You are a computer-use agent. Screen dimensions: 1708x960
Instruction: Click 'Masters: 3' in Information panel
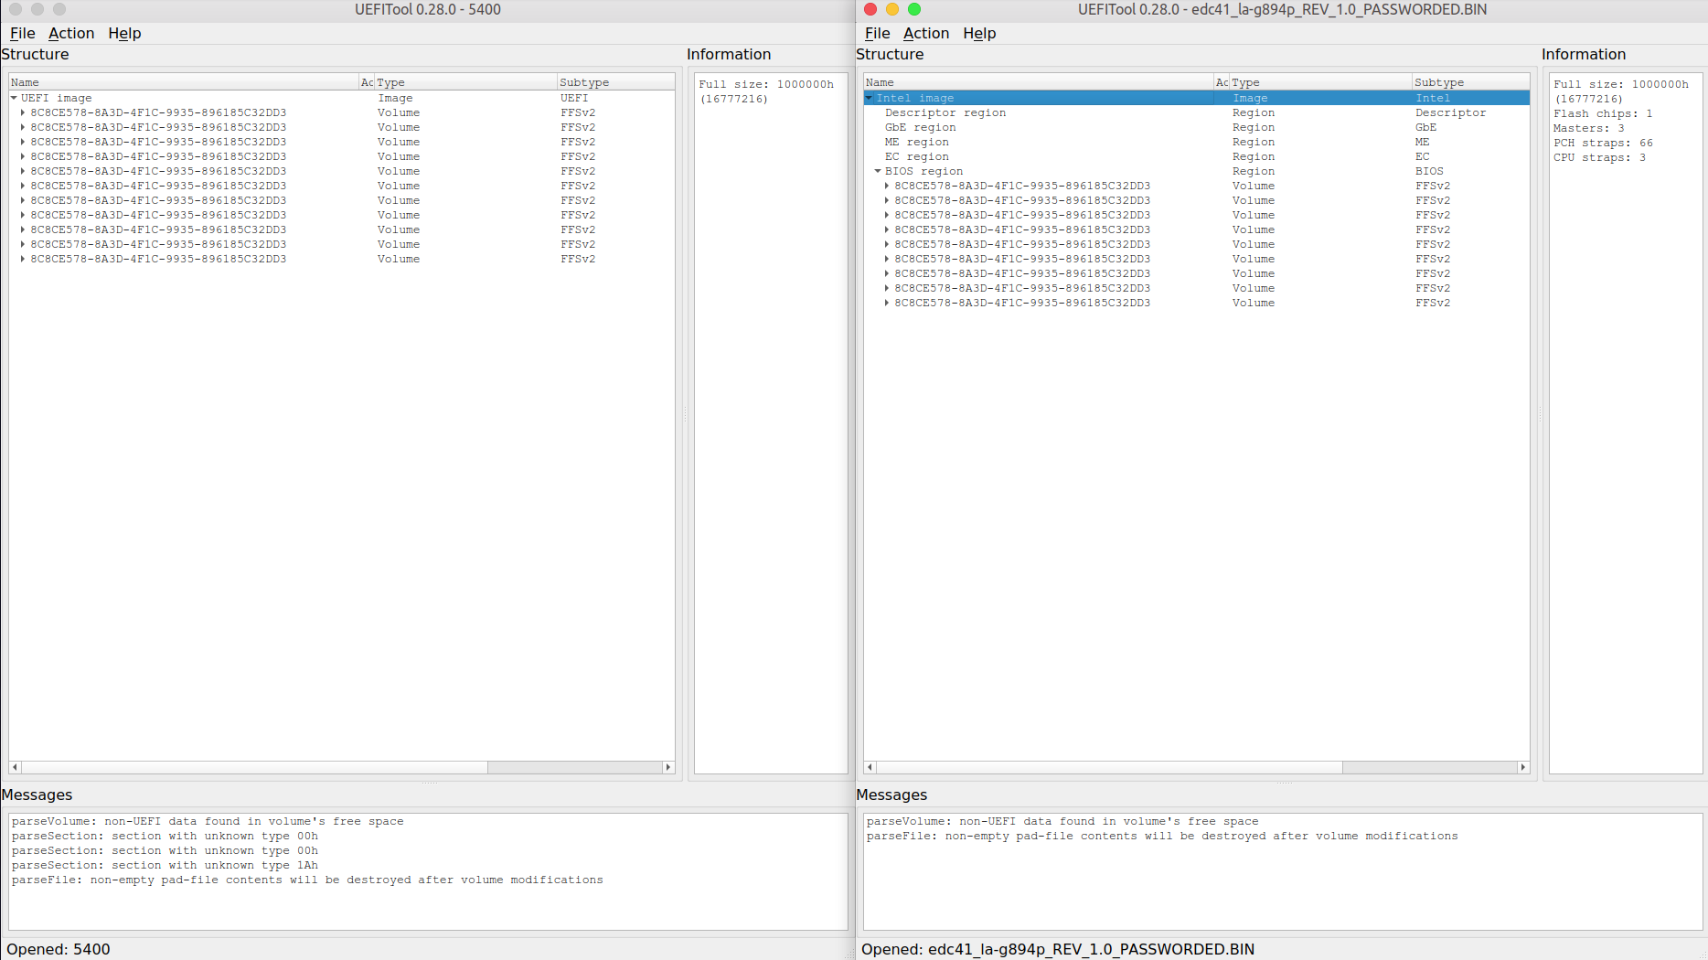(1588, 128)
